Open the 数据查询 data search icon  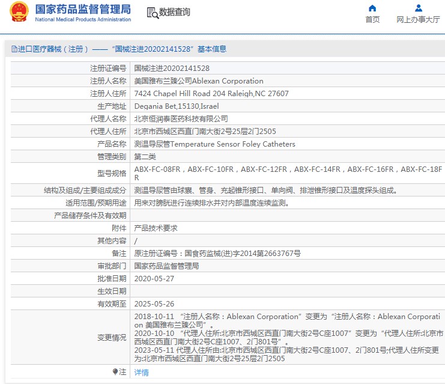point(153,13)
